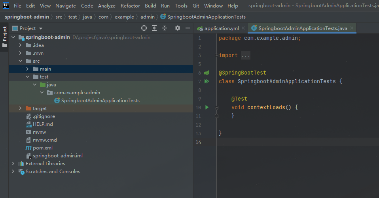
Task: Click the com.example.admin package icon
Action: (x=50, y=93)
